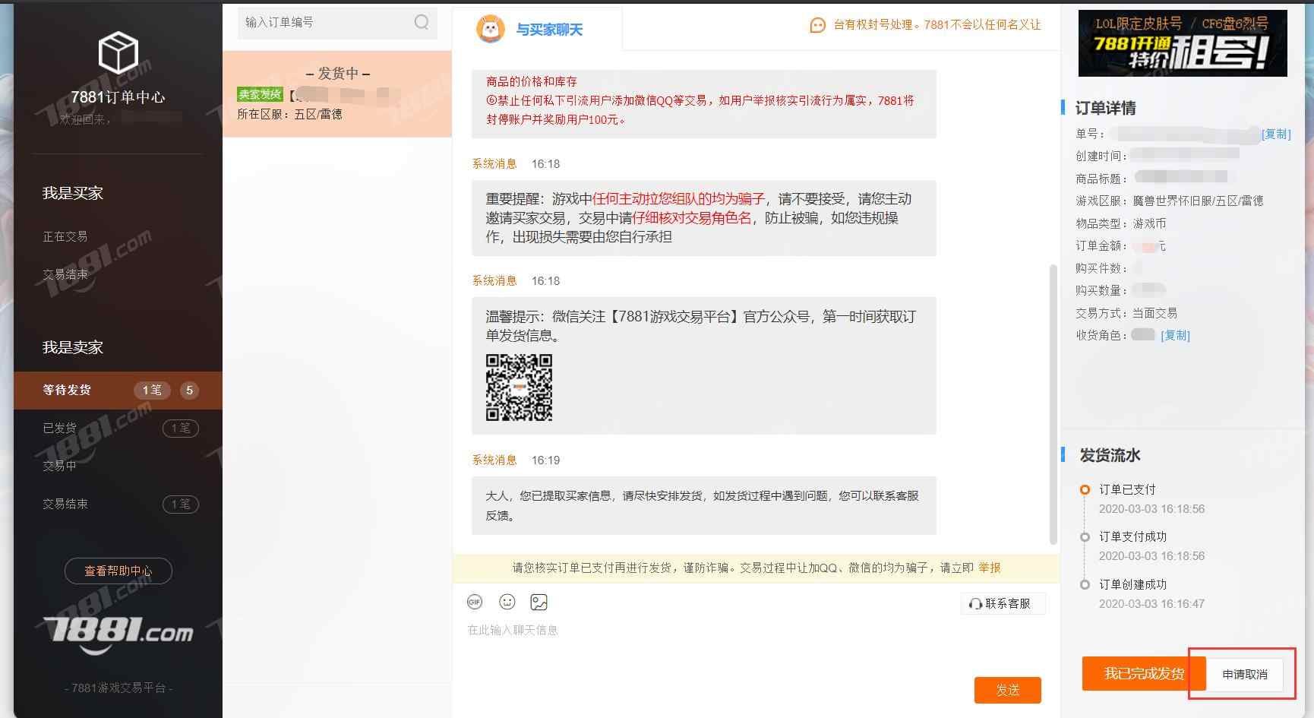Click the 联系客服 button

coord(1003,603)
